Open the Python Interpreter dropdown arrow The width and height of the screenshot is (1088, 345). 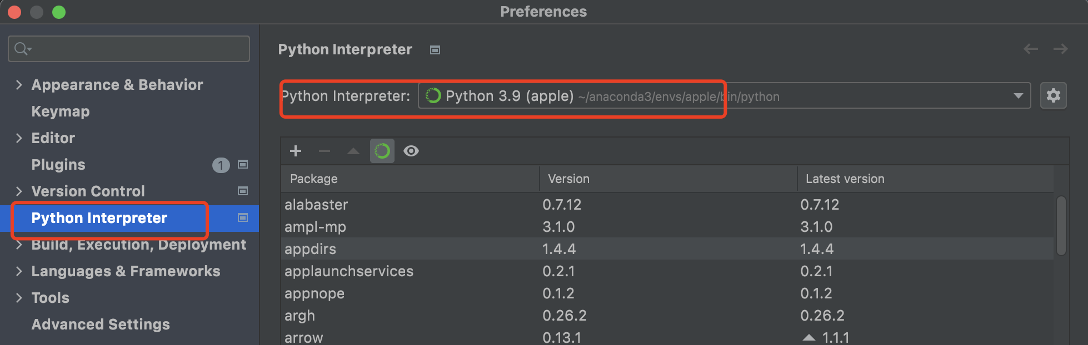click(x=1018, y=96)
